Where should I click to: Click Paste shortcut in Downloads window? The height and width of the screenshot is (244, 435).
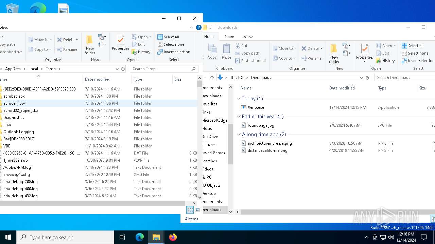pos(251,61)
